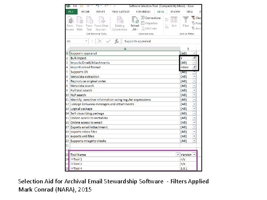Click Properties in Connections group
267x200 pixels.
pos(149,23)
